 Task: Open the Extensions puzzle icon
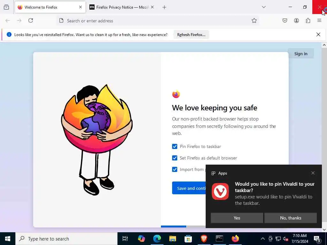[308, 20]
